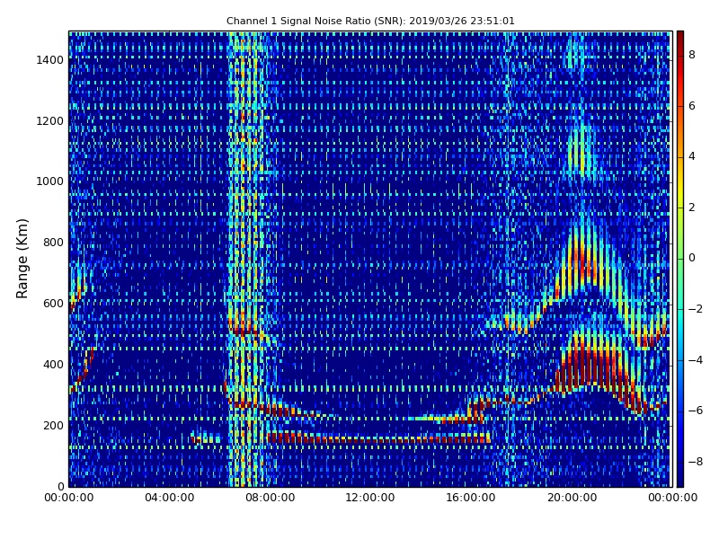Click the 08:00:00 time axis label
The width and height of the screenshot is (719, 539).
tap(271, 498)
